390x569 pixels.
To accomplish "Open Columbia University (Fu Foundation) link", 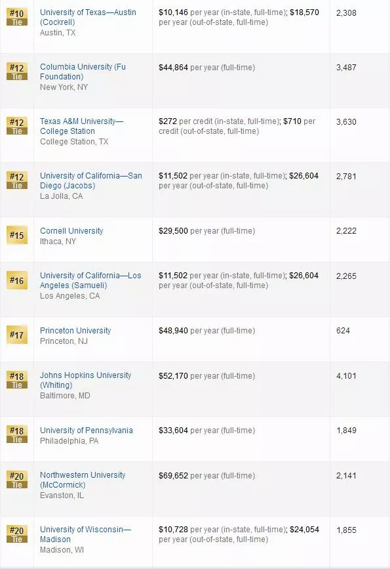I will point(83,72).
